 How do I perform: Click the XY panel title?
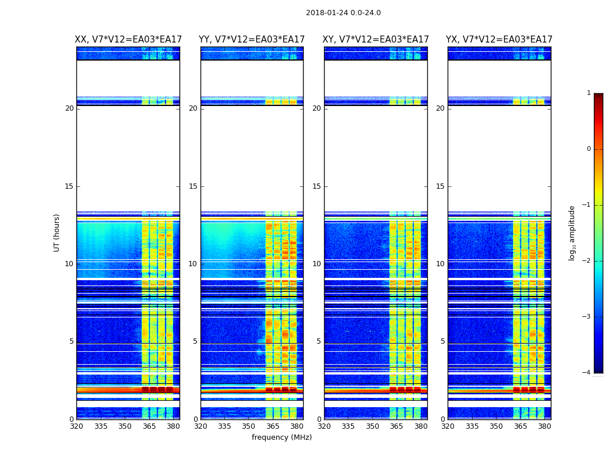pyautogui.click(x=375, y=40)
